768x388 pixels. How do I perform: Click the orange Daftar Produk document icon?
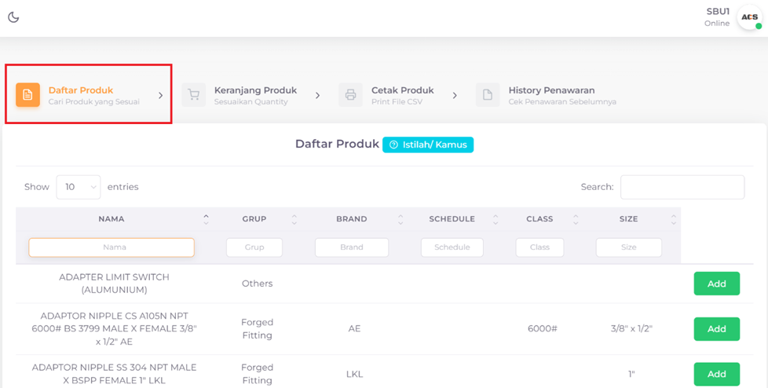pos(27,95)
